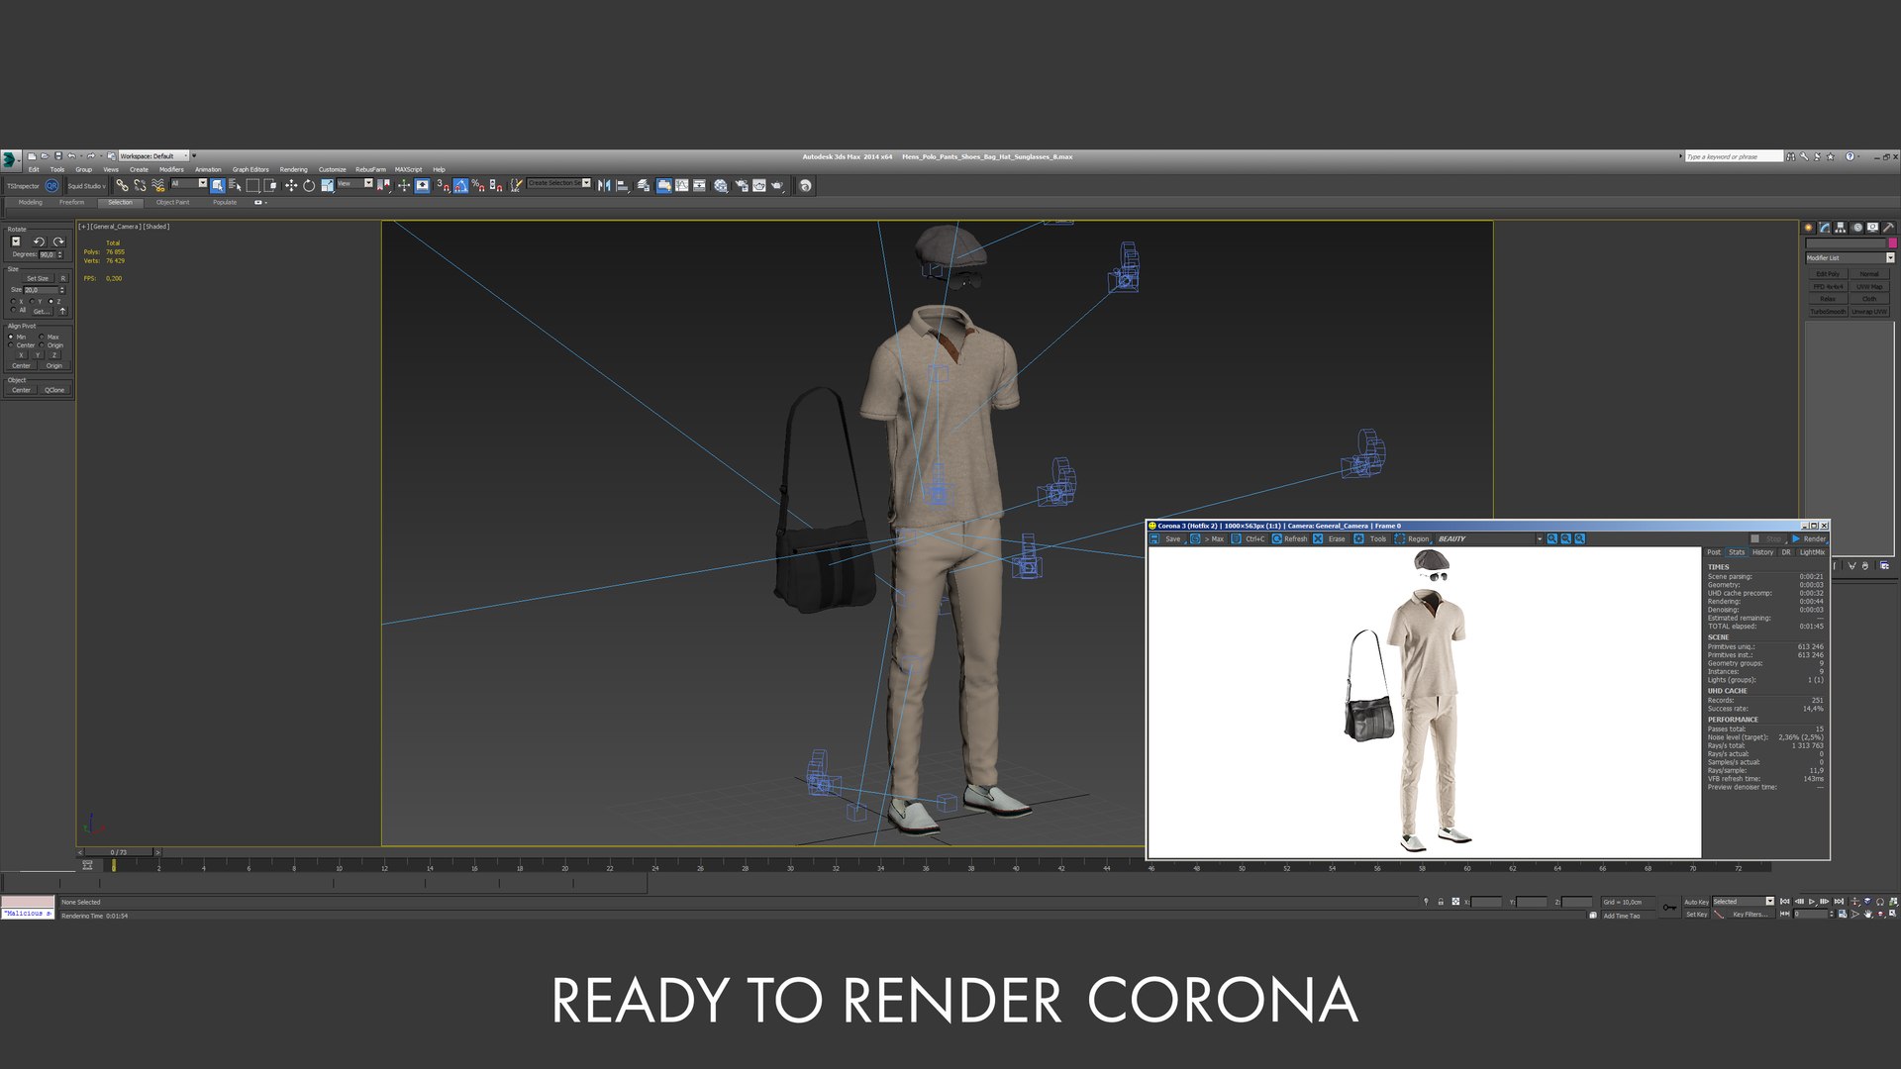
Task: Open the Create panel tab icon
Action: pos(1808,228)
